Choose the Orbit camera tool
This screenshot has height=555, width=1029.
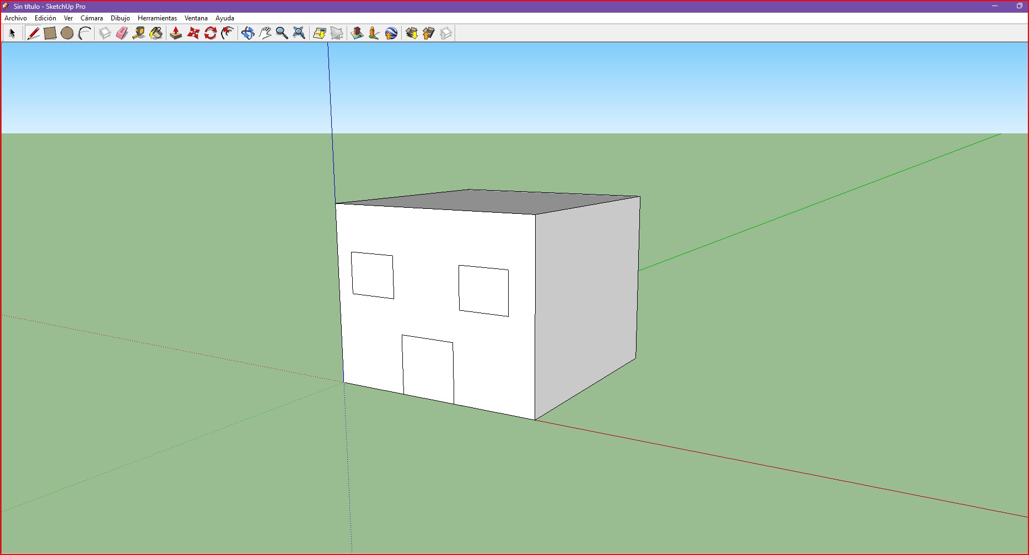247,33
